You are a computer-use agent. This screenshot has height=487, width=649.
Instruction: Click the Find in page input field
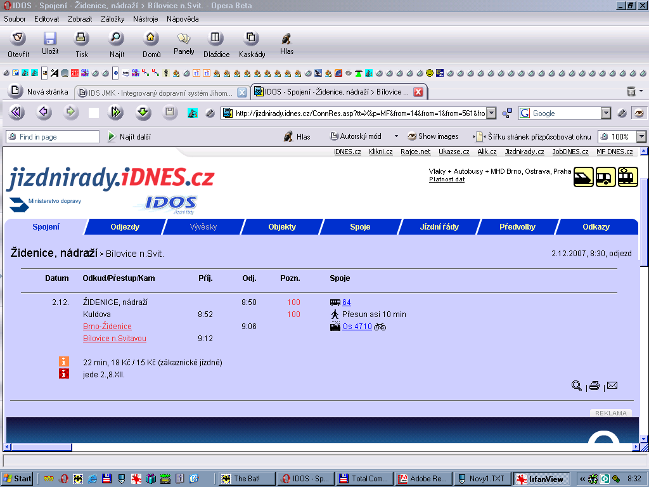53,137
